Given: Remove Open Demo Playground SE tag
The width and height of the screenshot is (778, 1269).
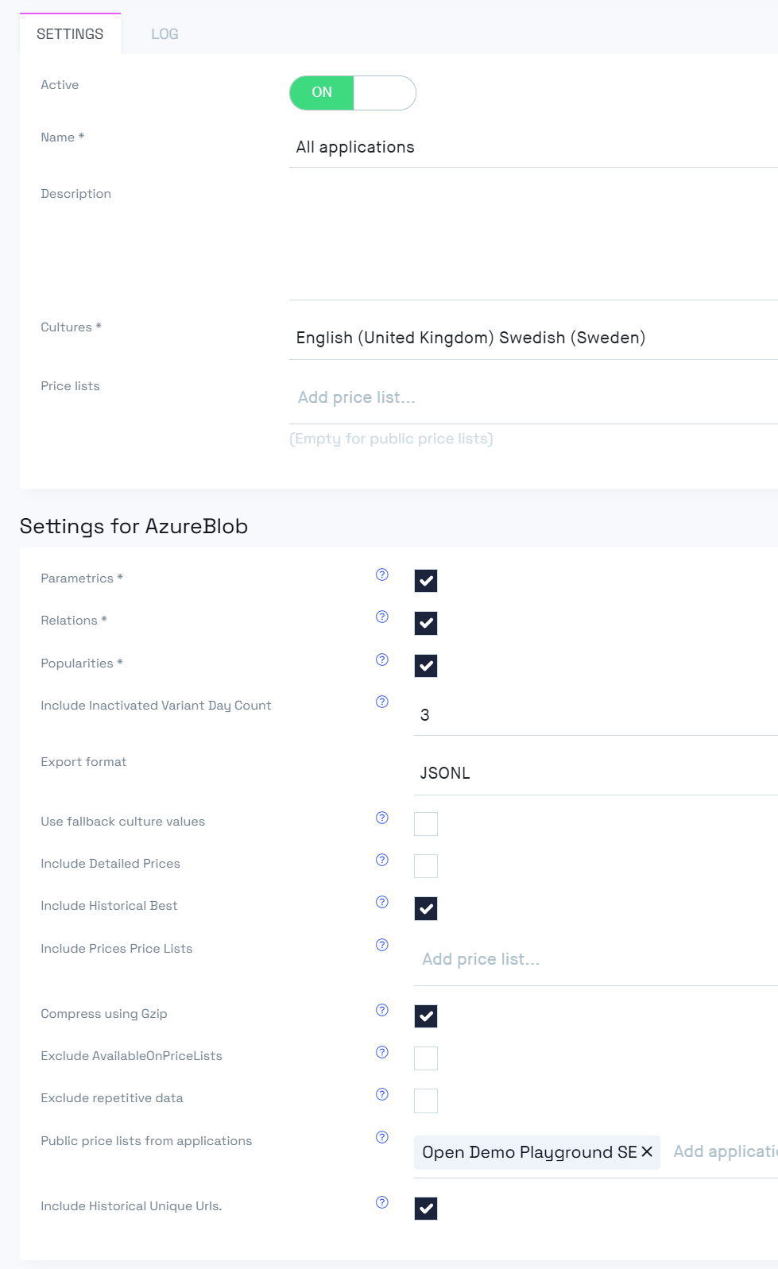Looking at the screenshot, I should pyautogui.click(x=647, y=1152).
